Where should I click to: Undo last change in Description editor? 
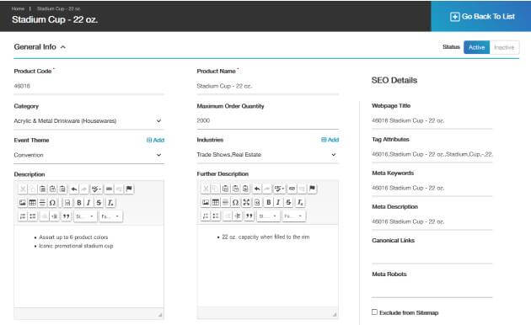click(74, 189)
